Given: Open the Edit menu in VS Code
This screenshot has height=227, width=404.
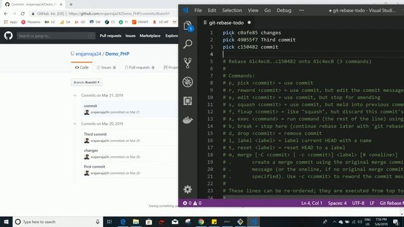Looking at the screenshot, I should coord(212,10).
